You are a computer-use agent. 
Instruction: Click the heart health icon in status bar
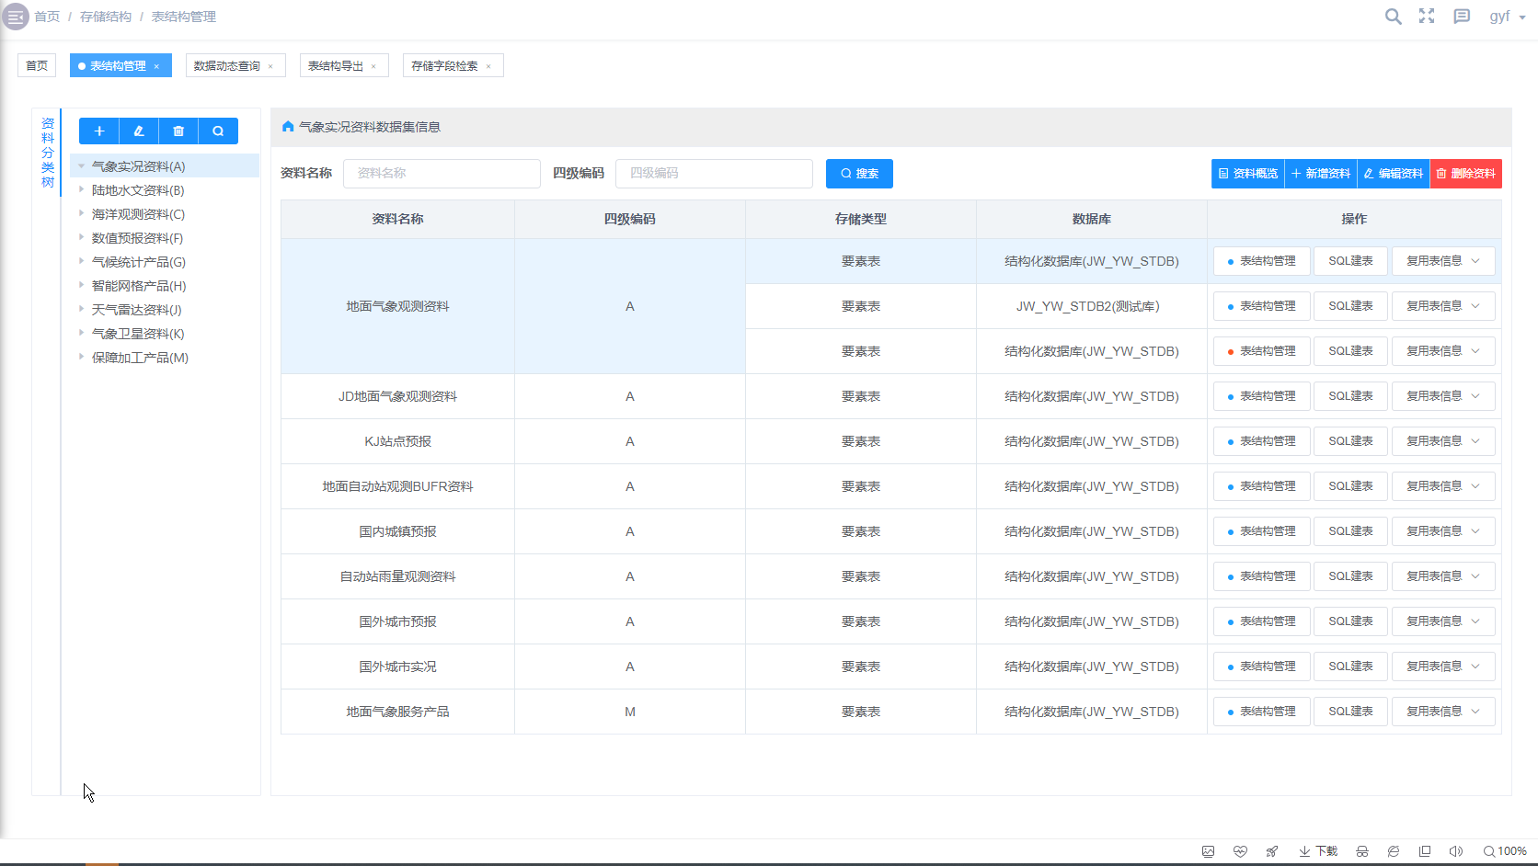coord(1240,851)
